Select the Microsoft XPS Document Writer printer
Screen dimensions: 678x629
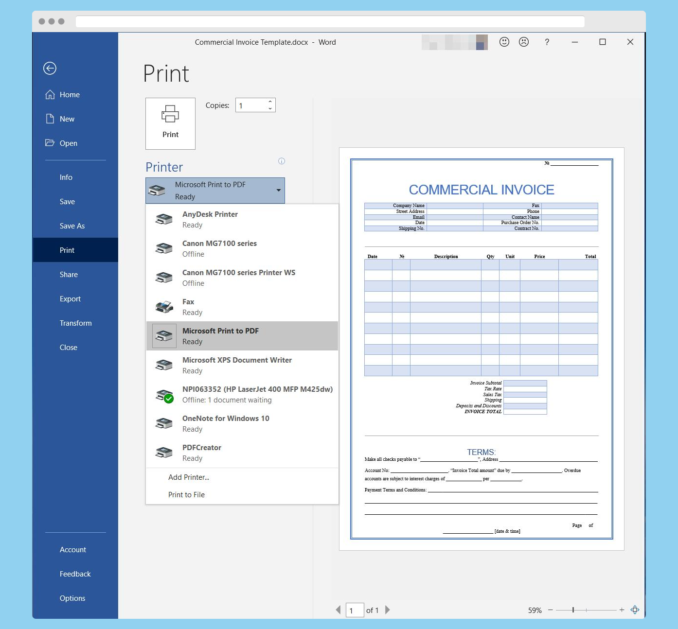pos(237,365)
